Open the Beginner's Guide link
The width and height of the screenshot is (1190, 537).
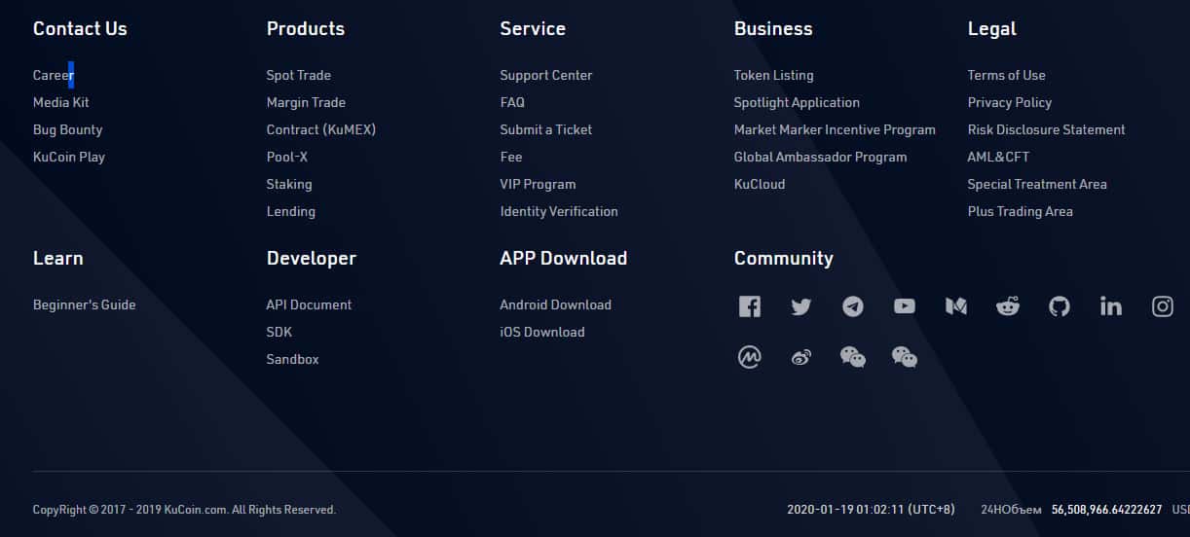pyautogui.click(x=84, y=304)
